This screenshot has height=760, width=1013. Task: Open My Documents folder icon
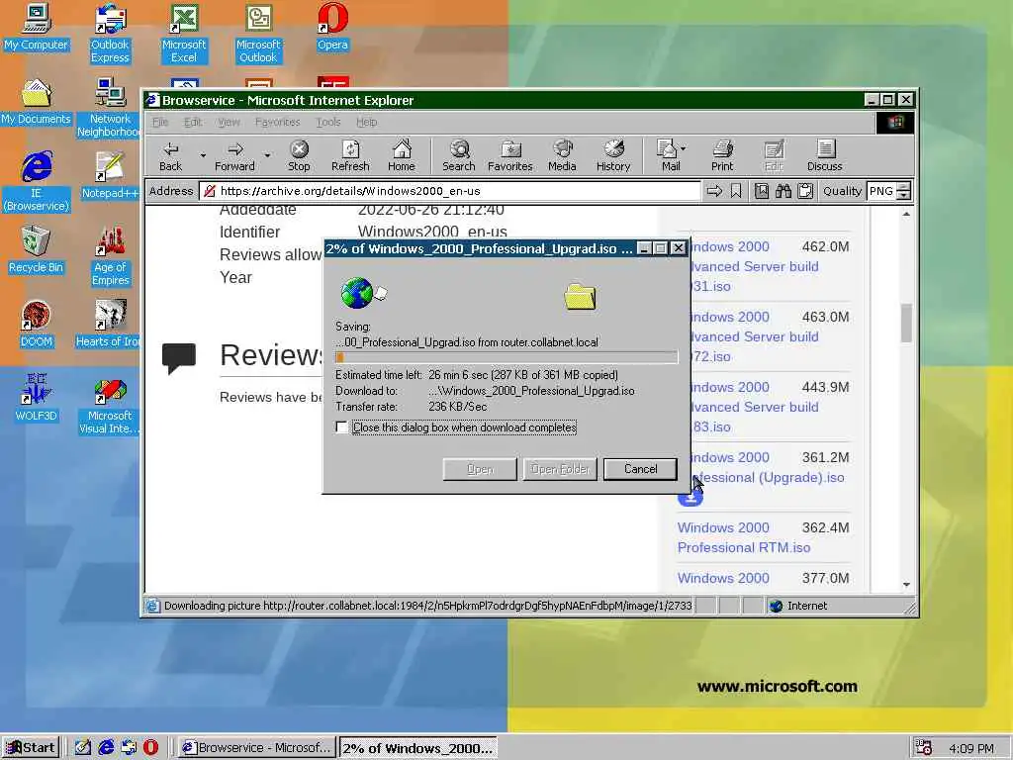pos(37,102)
